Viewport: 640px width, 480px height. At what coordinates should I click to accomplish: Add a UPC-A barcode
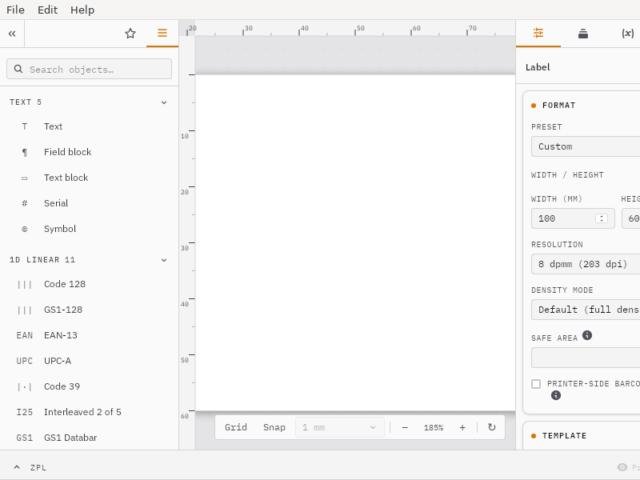pos(89,361)
